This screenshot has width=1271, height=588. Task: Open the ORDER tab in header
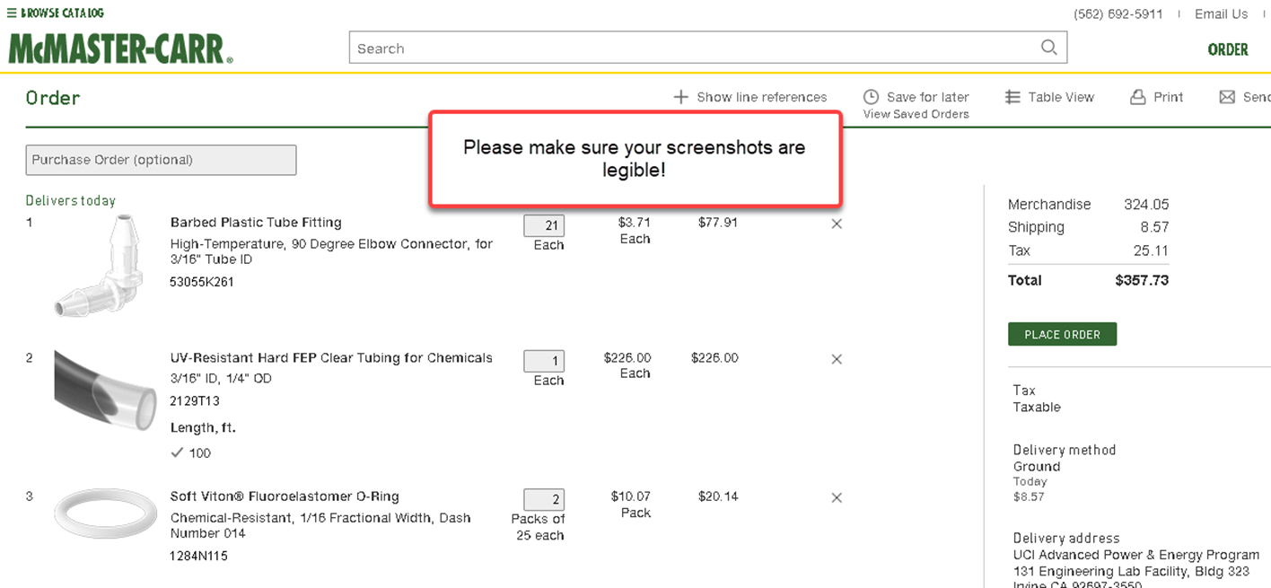1227,49
